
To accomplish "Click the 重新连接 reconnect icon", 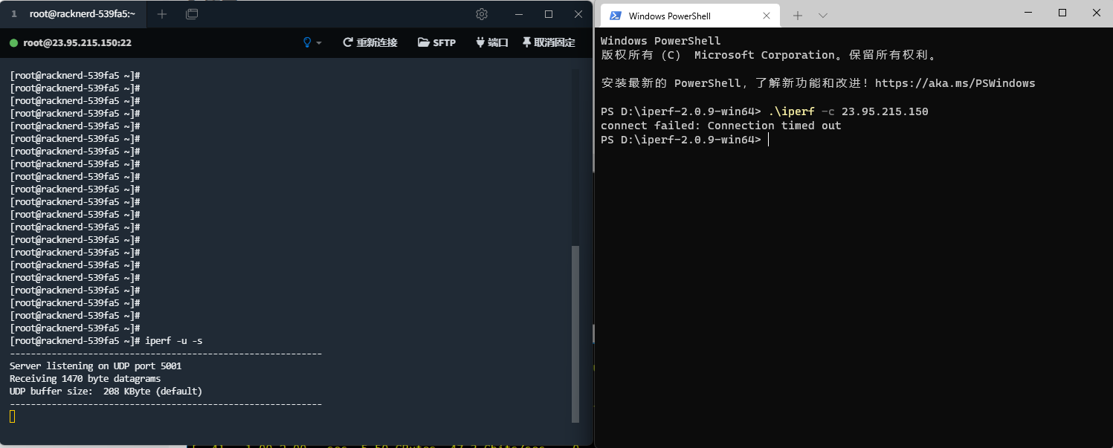I will click(346, 42).
